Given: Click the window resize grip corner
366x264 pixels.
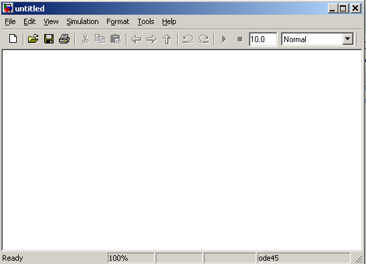Looking at the screenshot, I should pyautogui.click(x=358, y=259).
